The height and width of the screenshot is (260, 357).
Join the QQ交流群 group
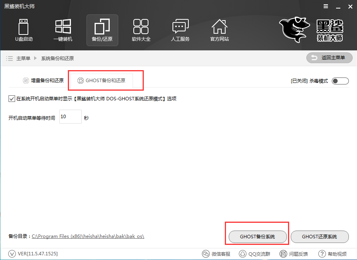255,254
